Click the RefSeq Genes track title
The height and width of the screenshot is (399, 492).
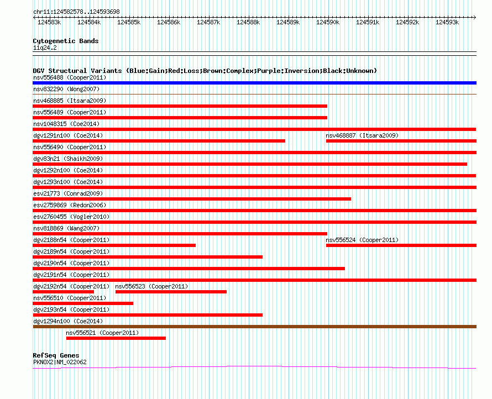coord(56,355)
